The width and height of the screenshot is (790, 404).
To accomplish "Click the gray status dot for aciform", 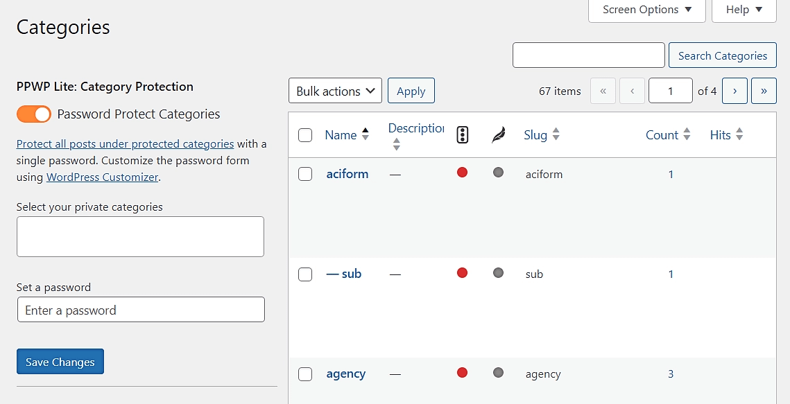I will 498,172.
